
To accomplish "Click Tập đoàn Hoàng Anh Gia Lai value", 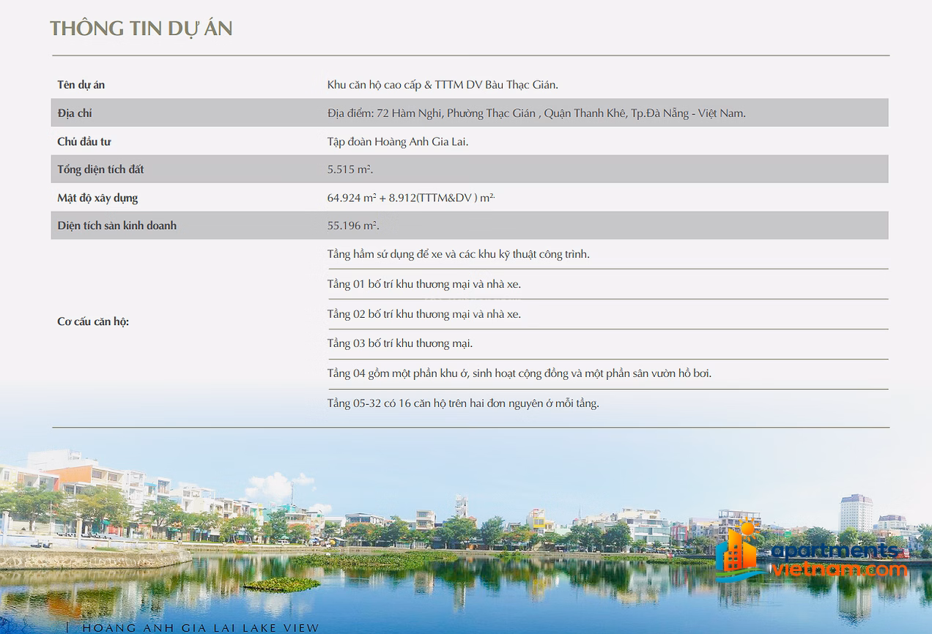I will click(x=398, y=142).
